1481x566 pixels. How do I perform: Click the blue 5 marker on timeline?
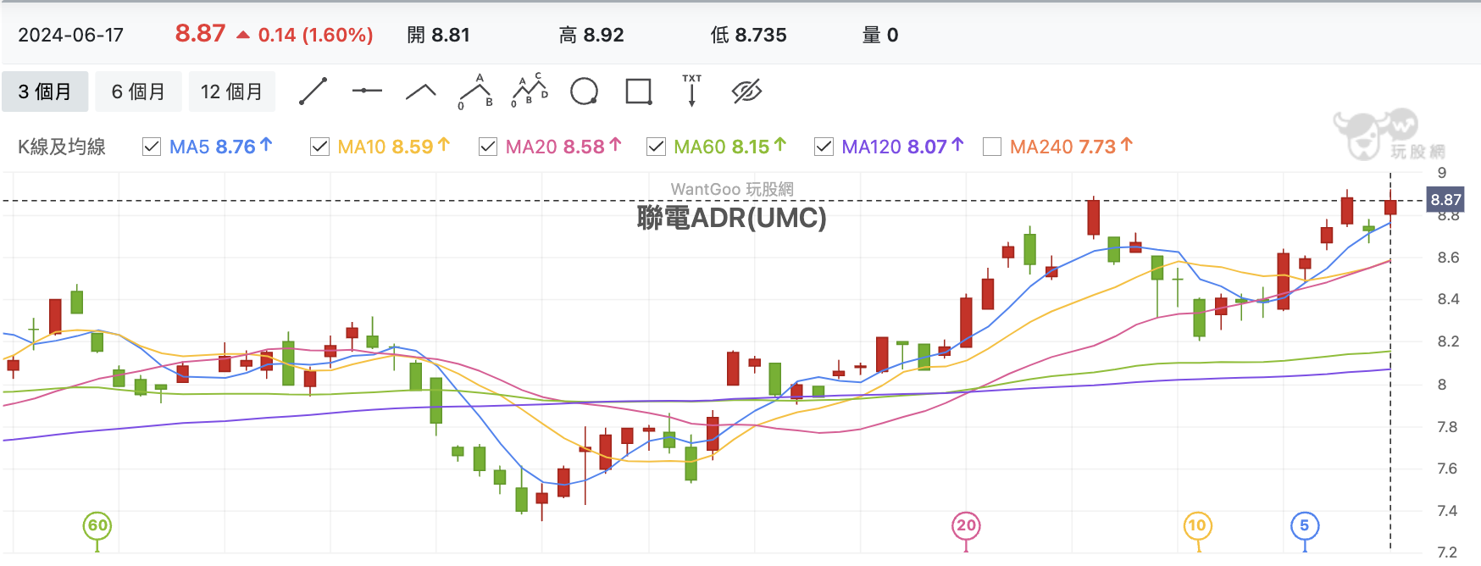point(1305,525)
